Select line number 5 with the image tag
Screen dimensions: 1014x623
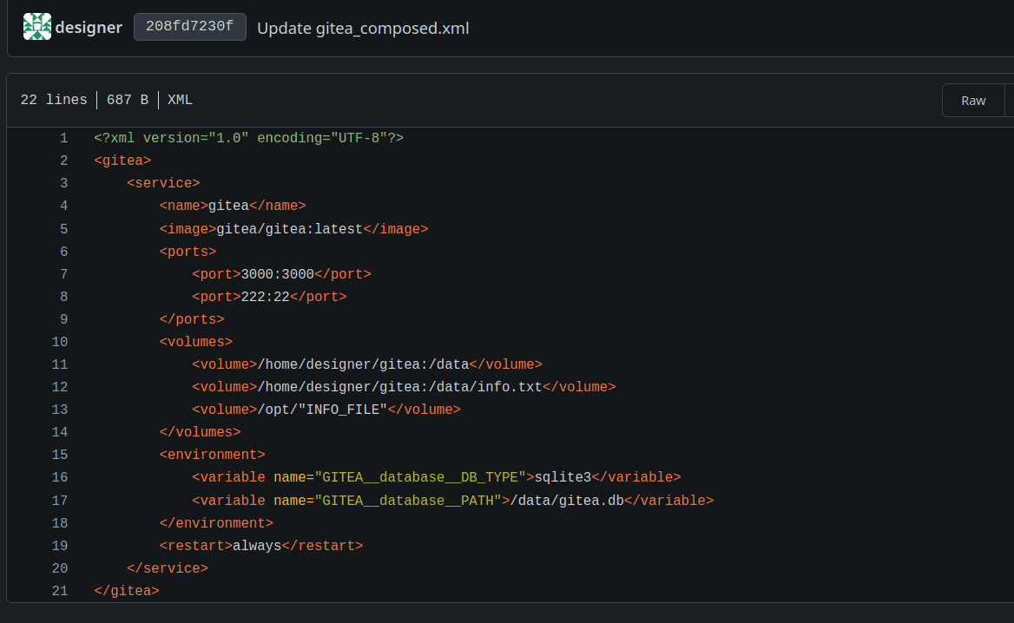(63, 229)
